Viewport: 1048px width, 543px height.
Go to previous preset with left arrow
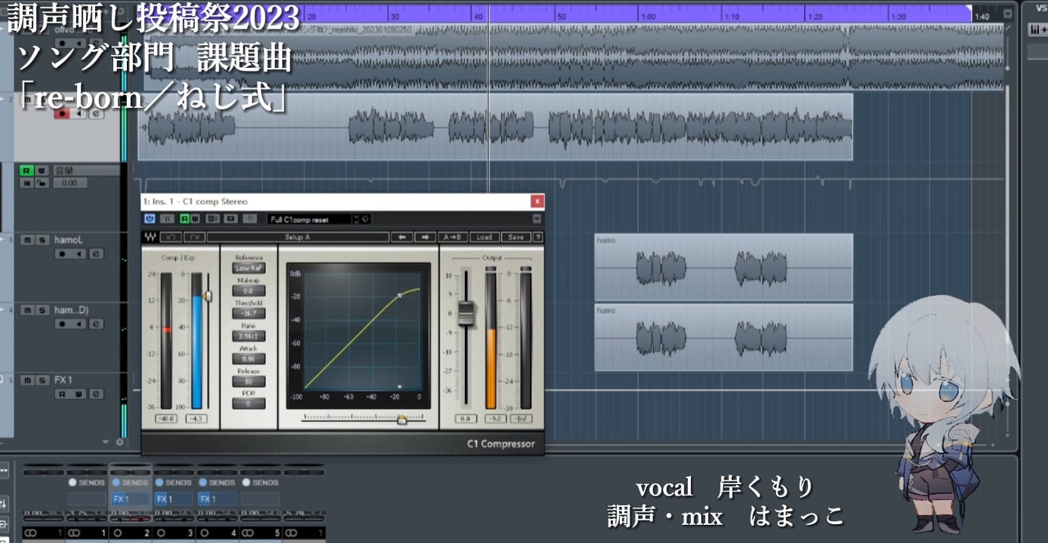pos(402,237)
